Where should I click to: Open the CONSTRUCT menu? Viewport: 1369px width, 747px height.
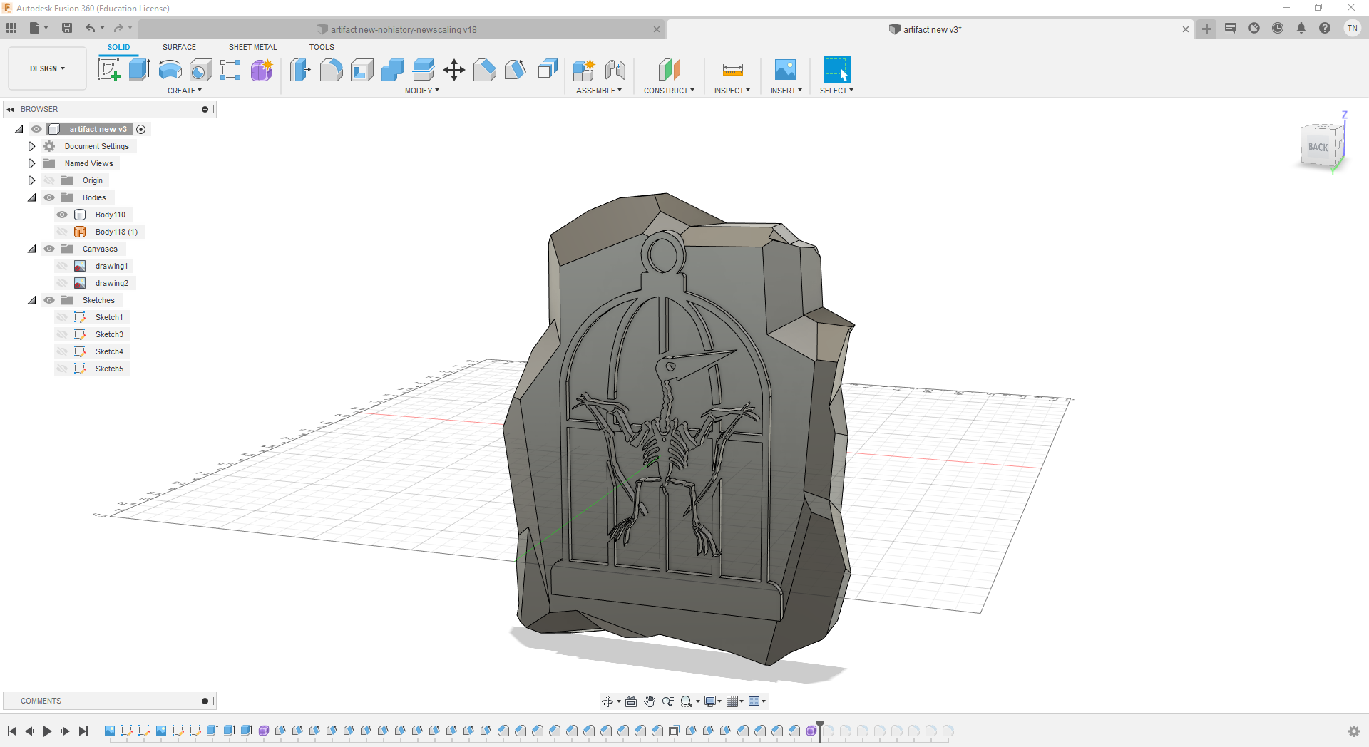coord(669,91)
